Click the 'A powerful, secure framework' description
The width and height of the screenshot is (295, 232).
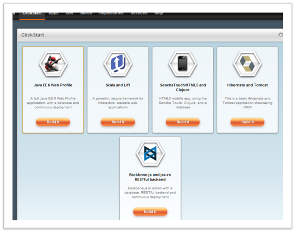click(118, 103)
